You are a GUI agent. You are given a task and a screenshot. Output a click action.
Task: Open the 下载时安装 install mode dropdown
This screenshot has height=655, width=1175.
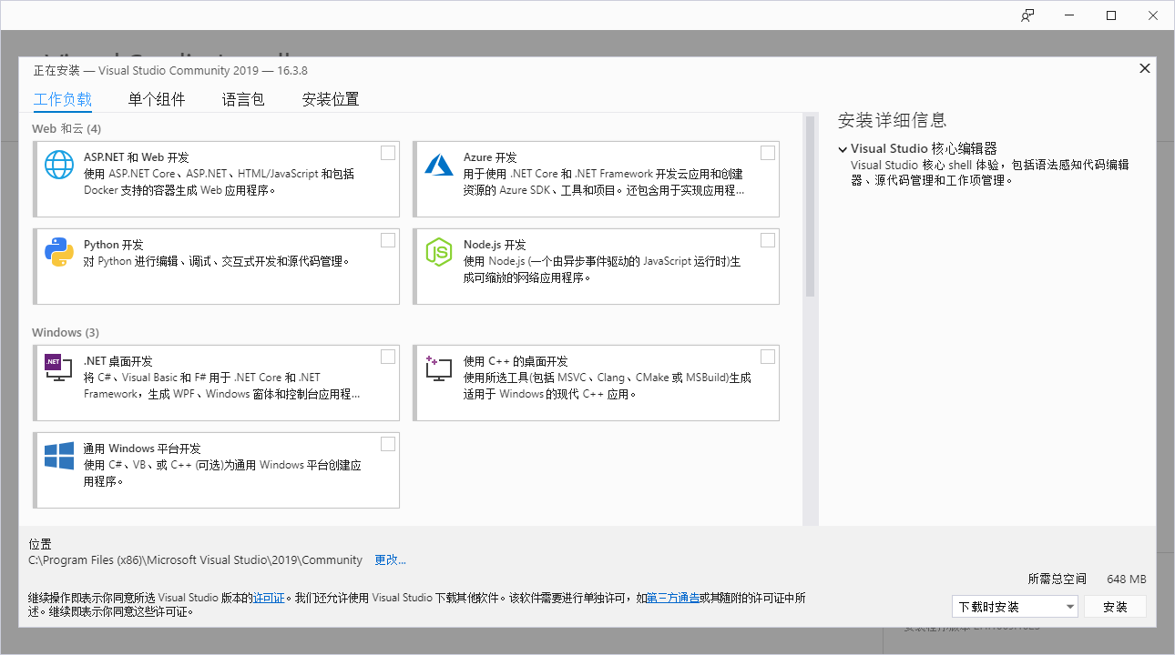click(x=1015, y=607)
